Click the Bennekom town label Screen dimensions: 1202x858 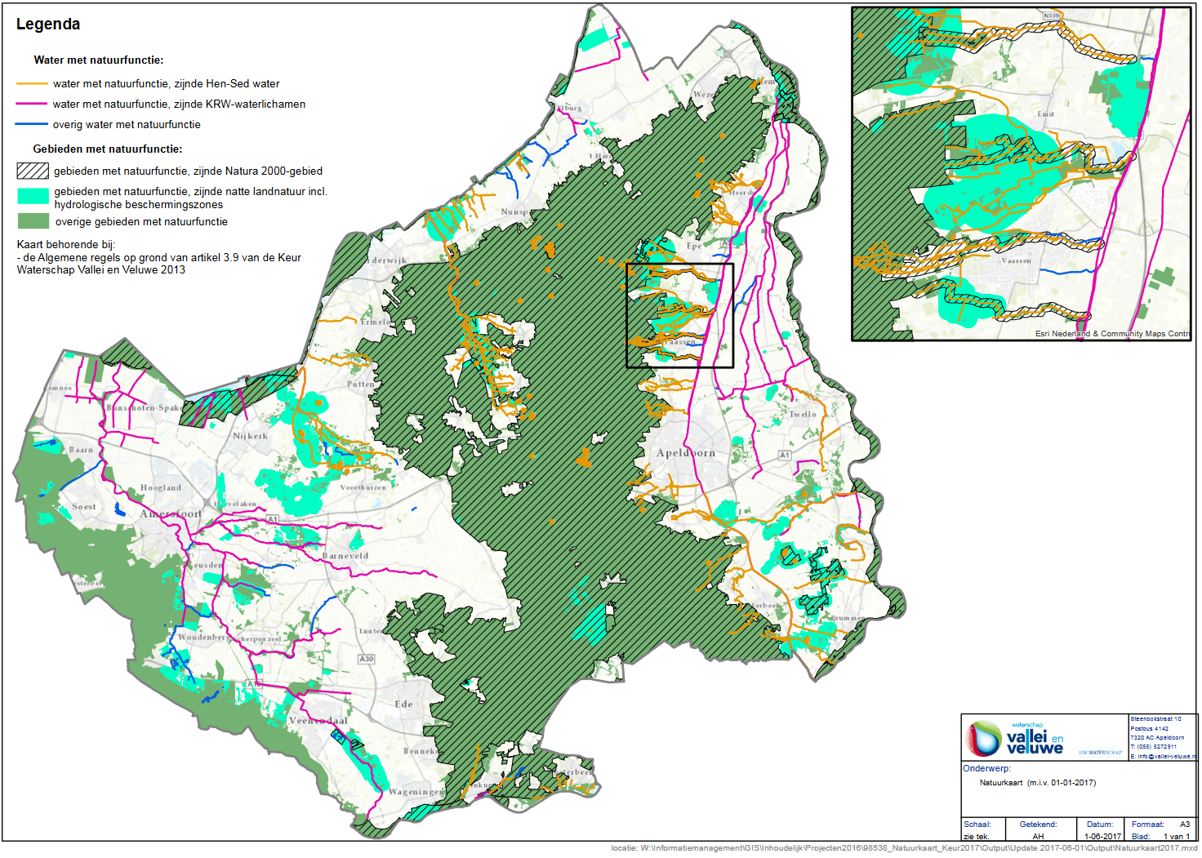(x=421, y=751)
